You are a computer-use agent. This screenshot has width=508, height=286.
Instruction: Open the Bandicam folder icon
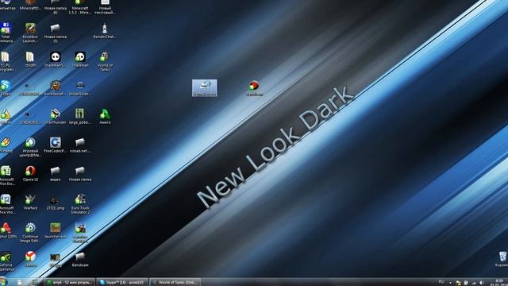(80, 259)
